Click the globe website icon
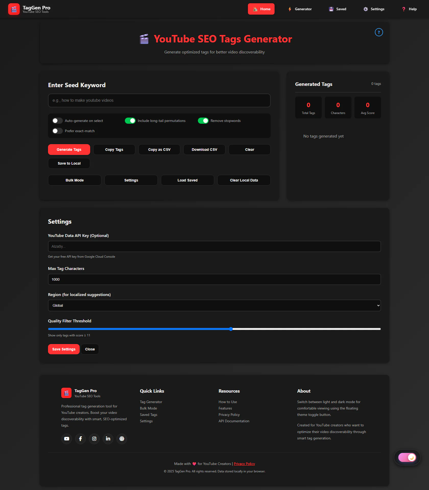The width and height of the screenshot is (429, 490). pos(122,439)
